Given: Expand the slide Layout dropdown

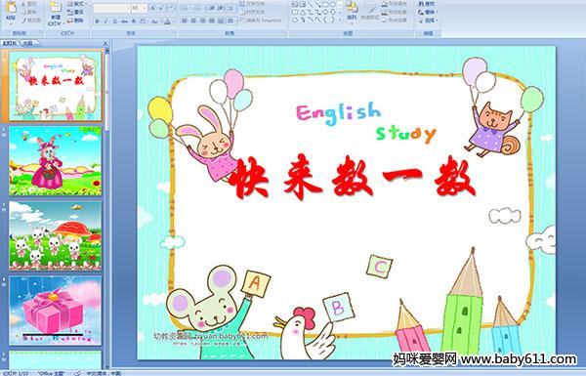Looking at the screenshot, I should point(76,4).
